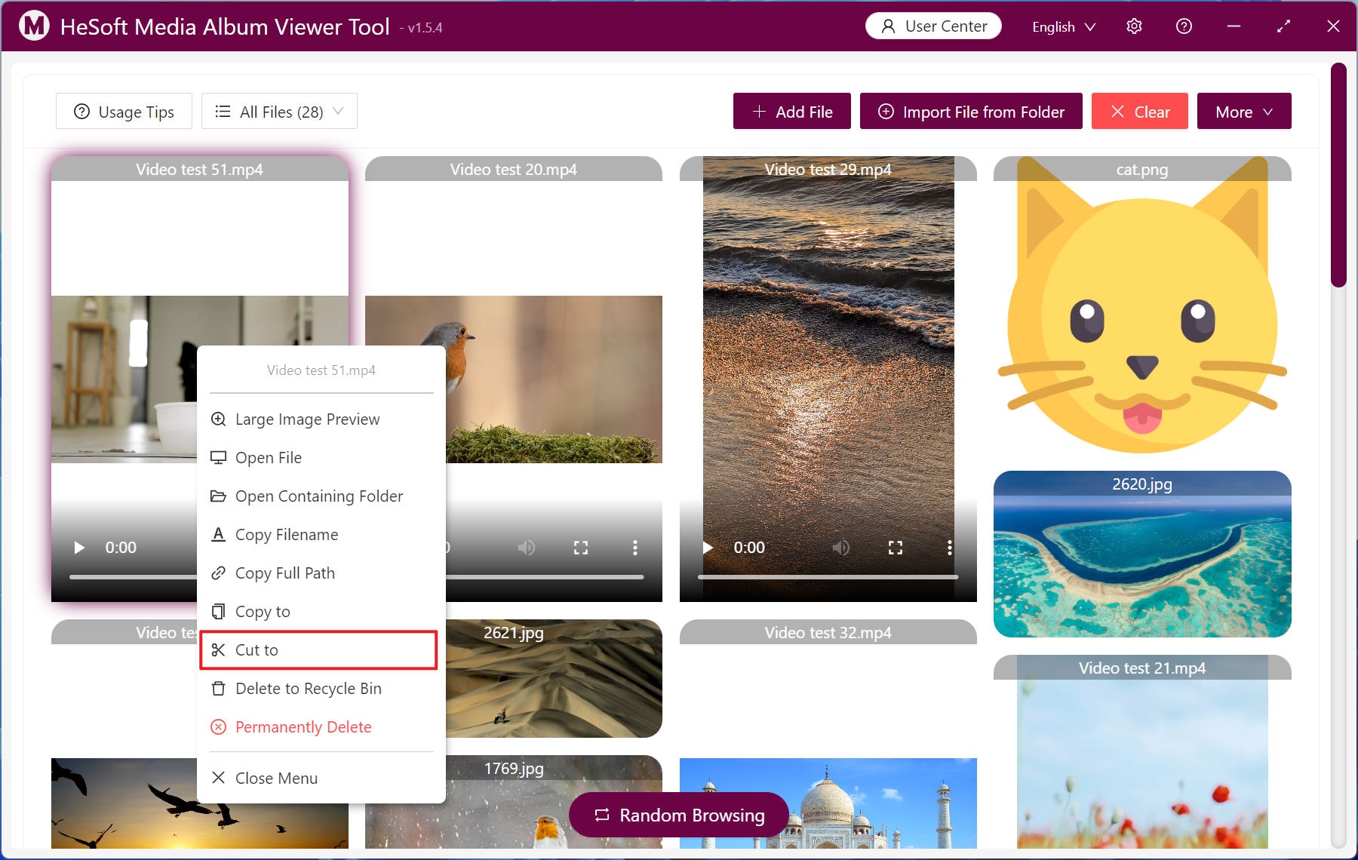Click Import File from Folder

tap(971, 112)
